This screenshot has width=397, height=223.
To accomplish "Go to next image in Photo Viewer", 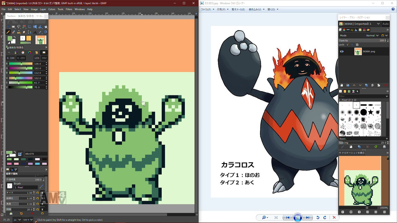I will (307, 218).
